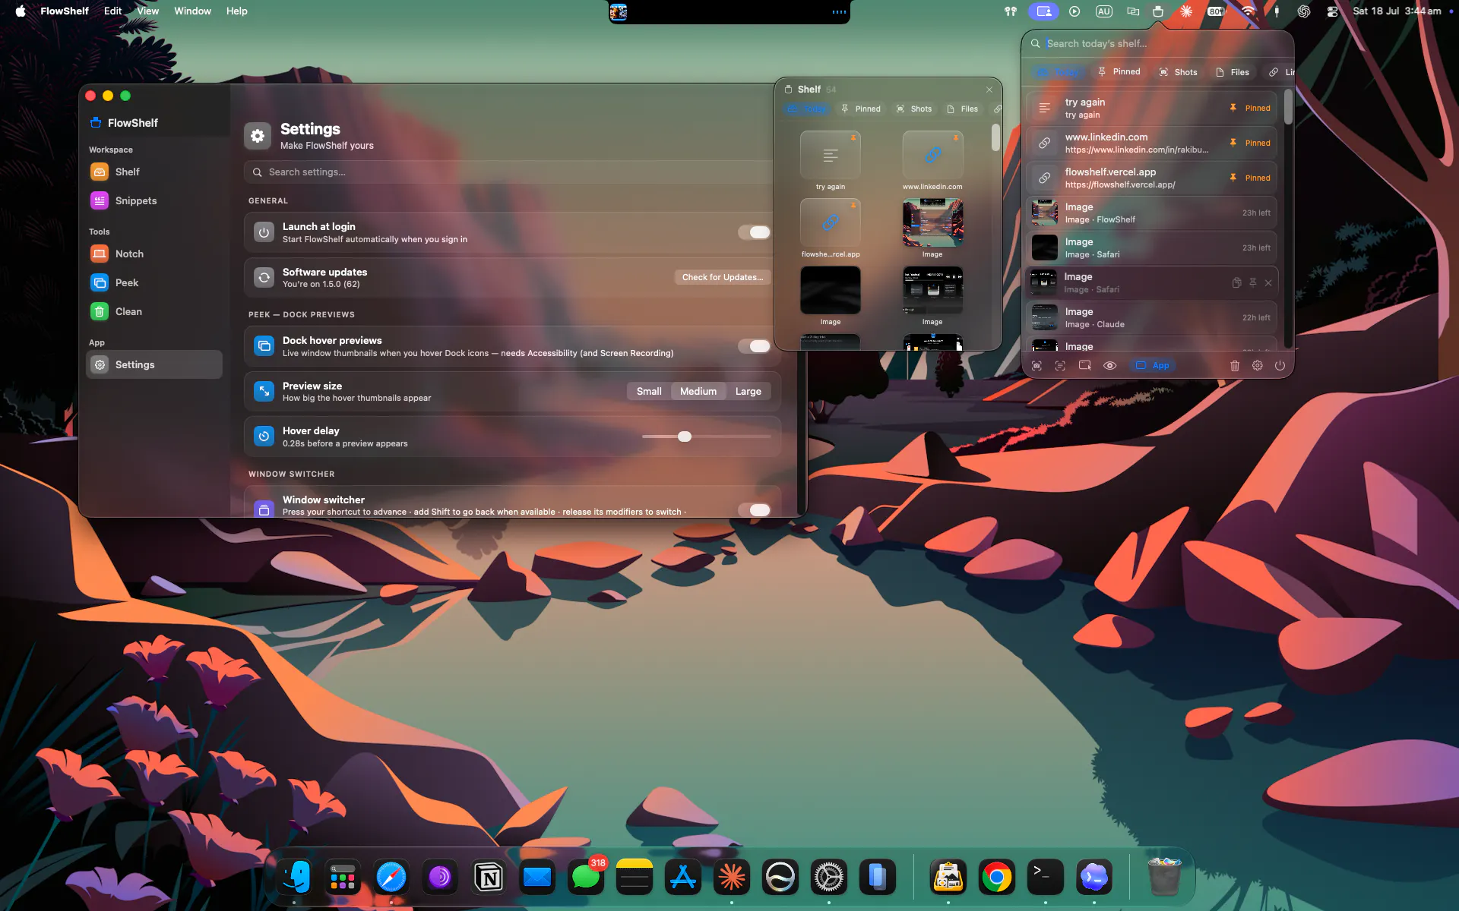Toggle the Launch at login switch
This screenshot has width=1459, height=911.
click(754, 232)
